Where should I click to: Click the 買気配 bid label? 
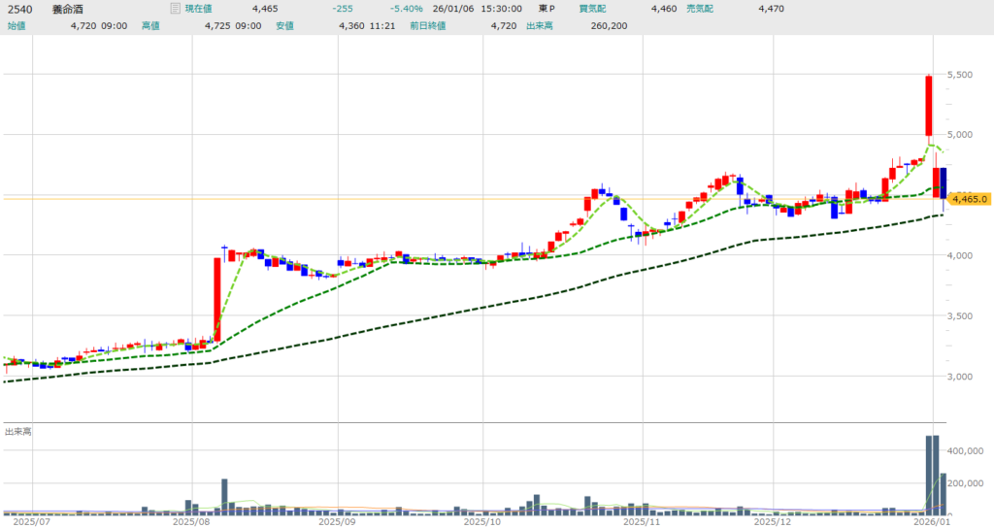coord(592,9)
